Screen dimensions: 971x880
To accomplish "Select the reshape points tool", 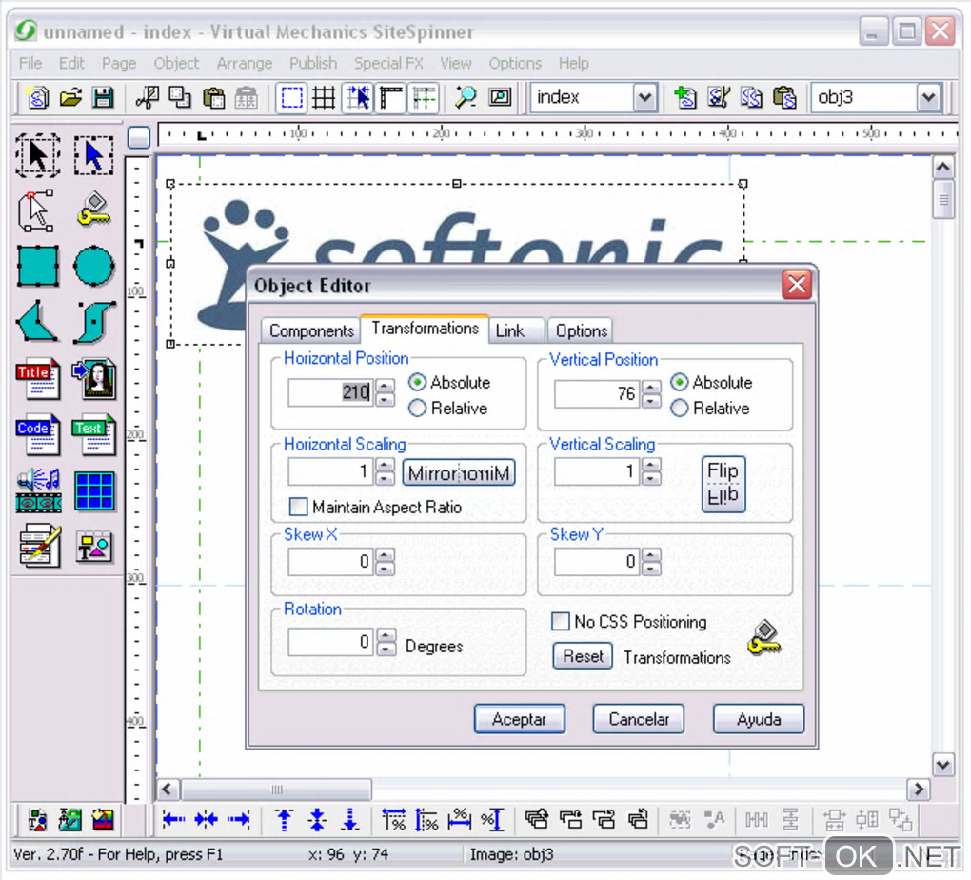I will coord(36,210).
